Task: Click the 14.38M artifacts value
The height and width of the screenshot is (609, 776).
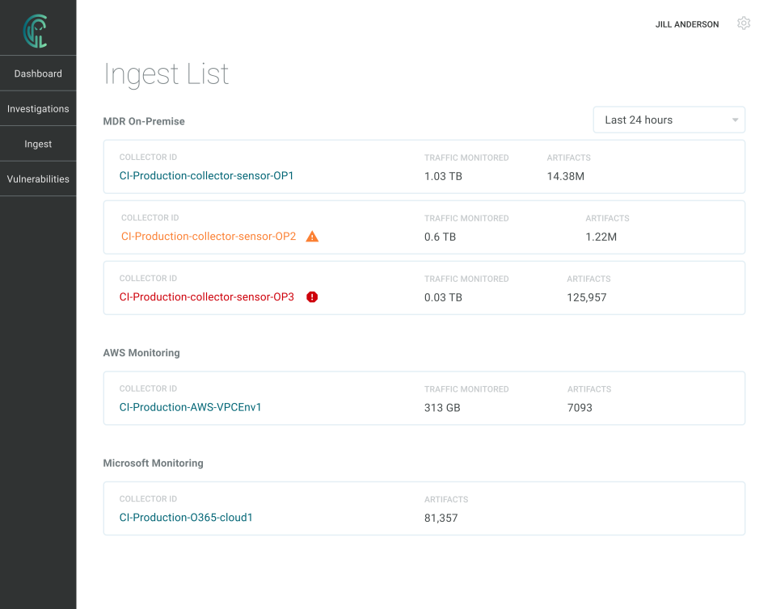Action: click(x=565, y=175)
